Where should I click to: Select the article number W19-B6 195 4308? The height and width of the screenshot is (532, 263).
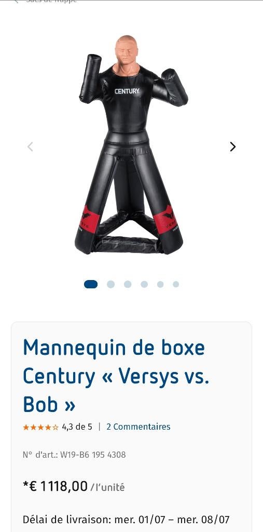click(x=93, y=455)
